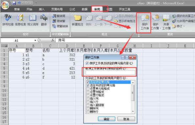
Task: Click the permissions list scrollbar thumb
Action: click(133, 93)
